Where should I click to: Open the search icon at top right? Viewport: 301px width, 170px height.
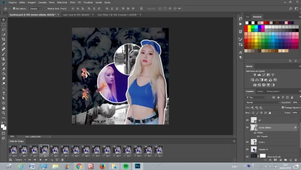291,8
